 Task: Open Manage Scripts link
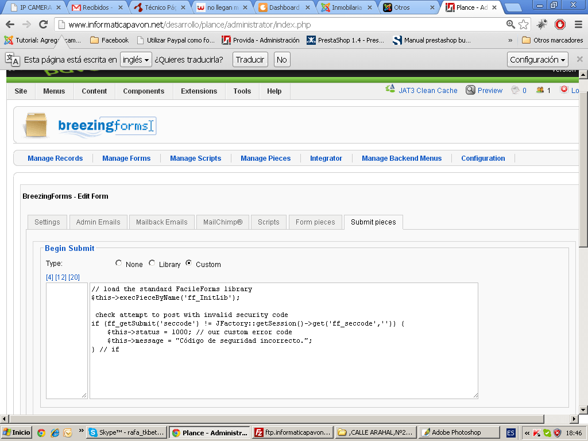(195, 158)
